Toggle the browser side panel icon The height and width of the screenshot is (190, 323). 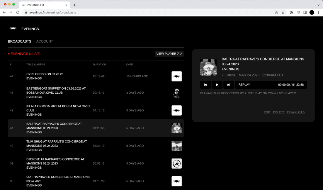coord(305,13)
